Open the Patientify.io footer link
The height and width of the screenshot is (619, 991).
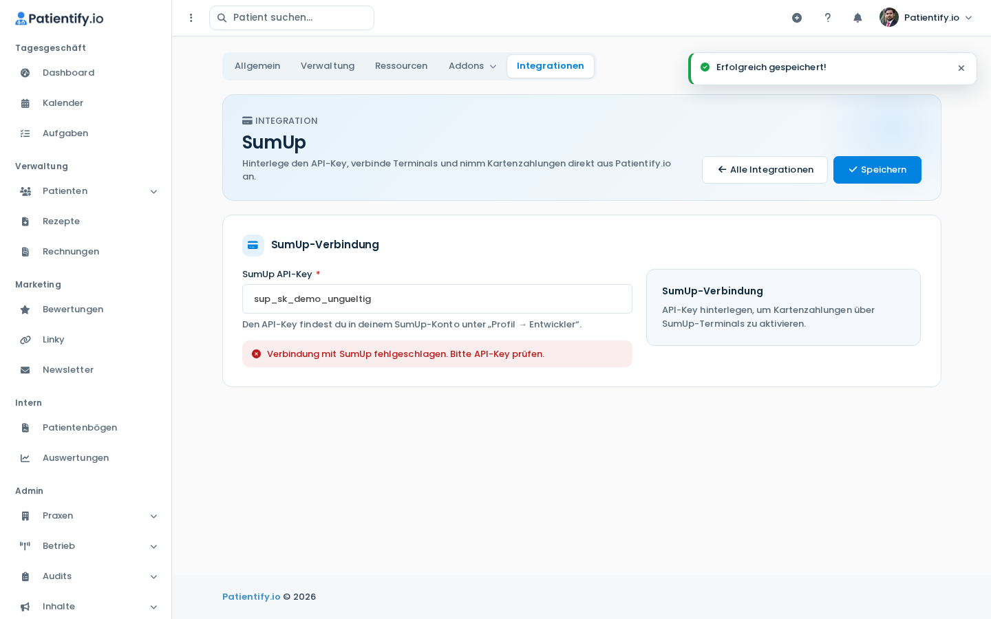coord(251,597)
